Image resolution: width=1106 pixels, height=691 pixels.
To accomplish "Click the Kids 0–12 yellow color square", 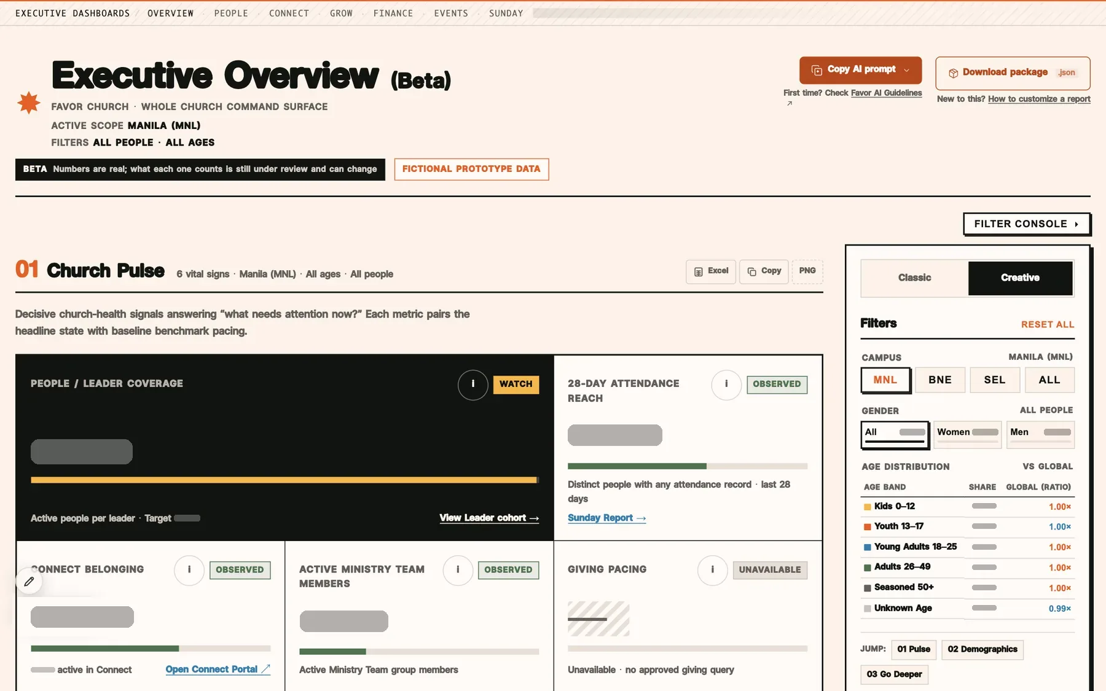I will point(868,507).
